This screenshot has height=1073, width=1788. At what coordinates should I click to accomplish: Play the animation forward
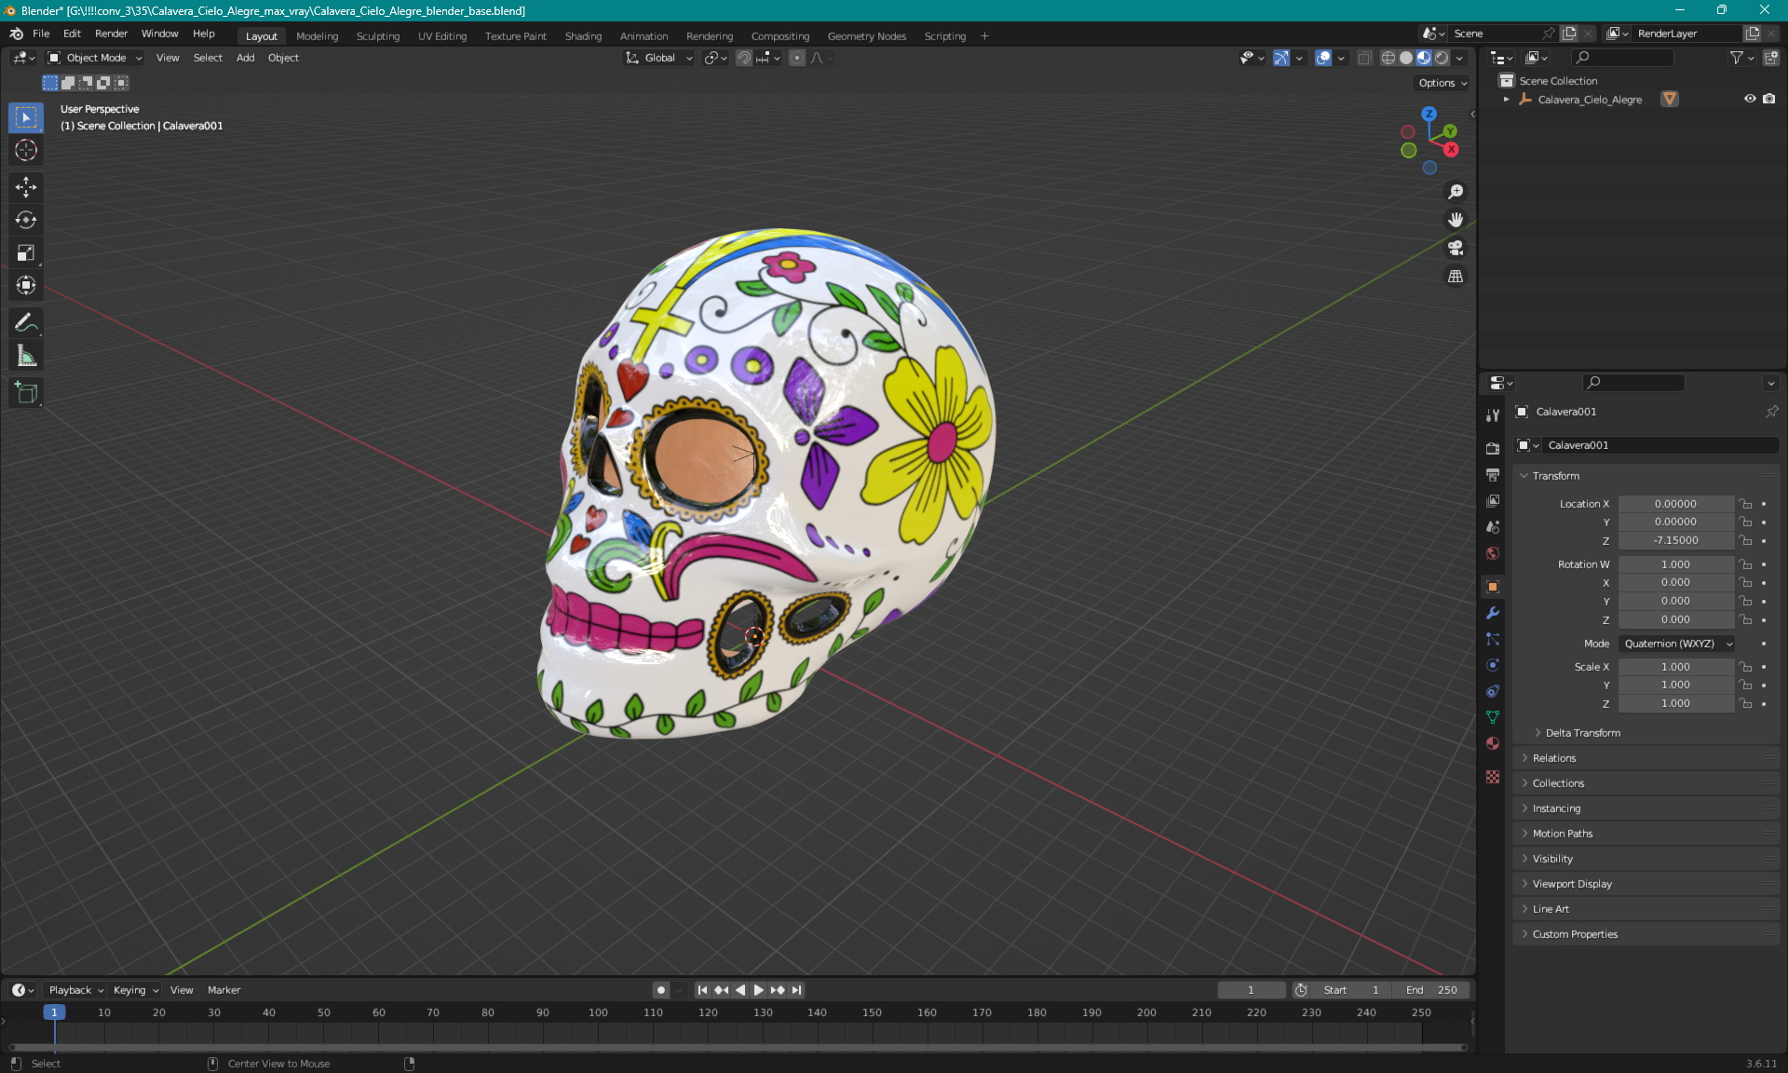pyautogui.click(x=758, y=990)
